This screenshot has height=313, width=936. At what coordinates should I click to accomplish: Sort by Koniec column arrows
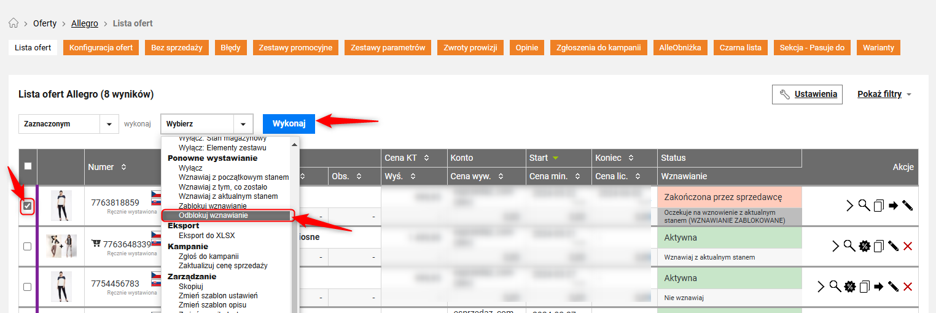(x=631, y=158)
